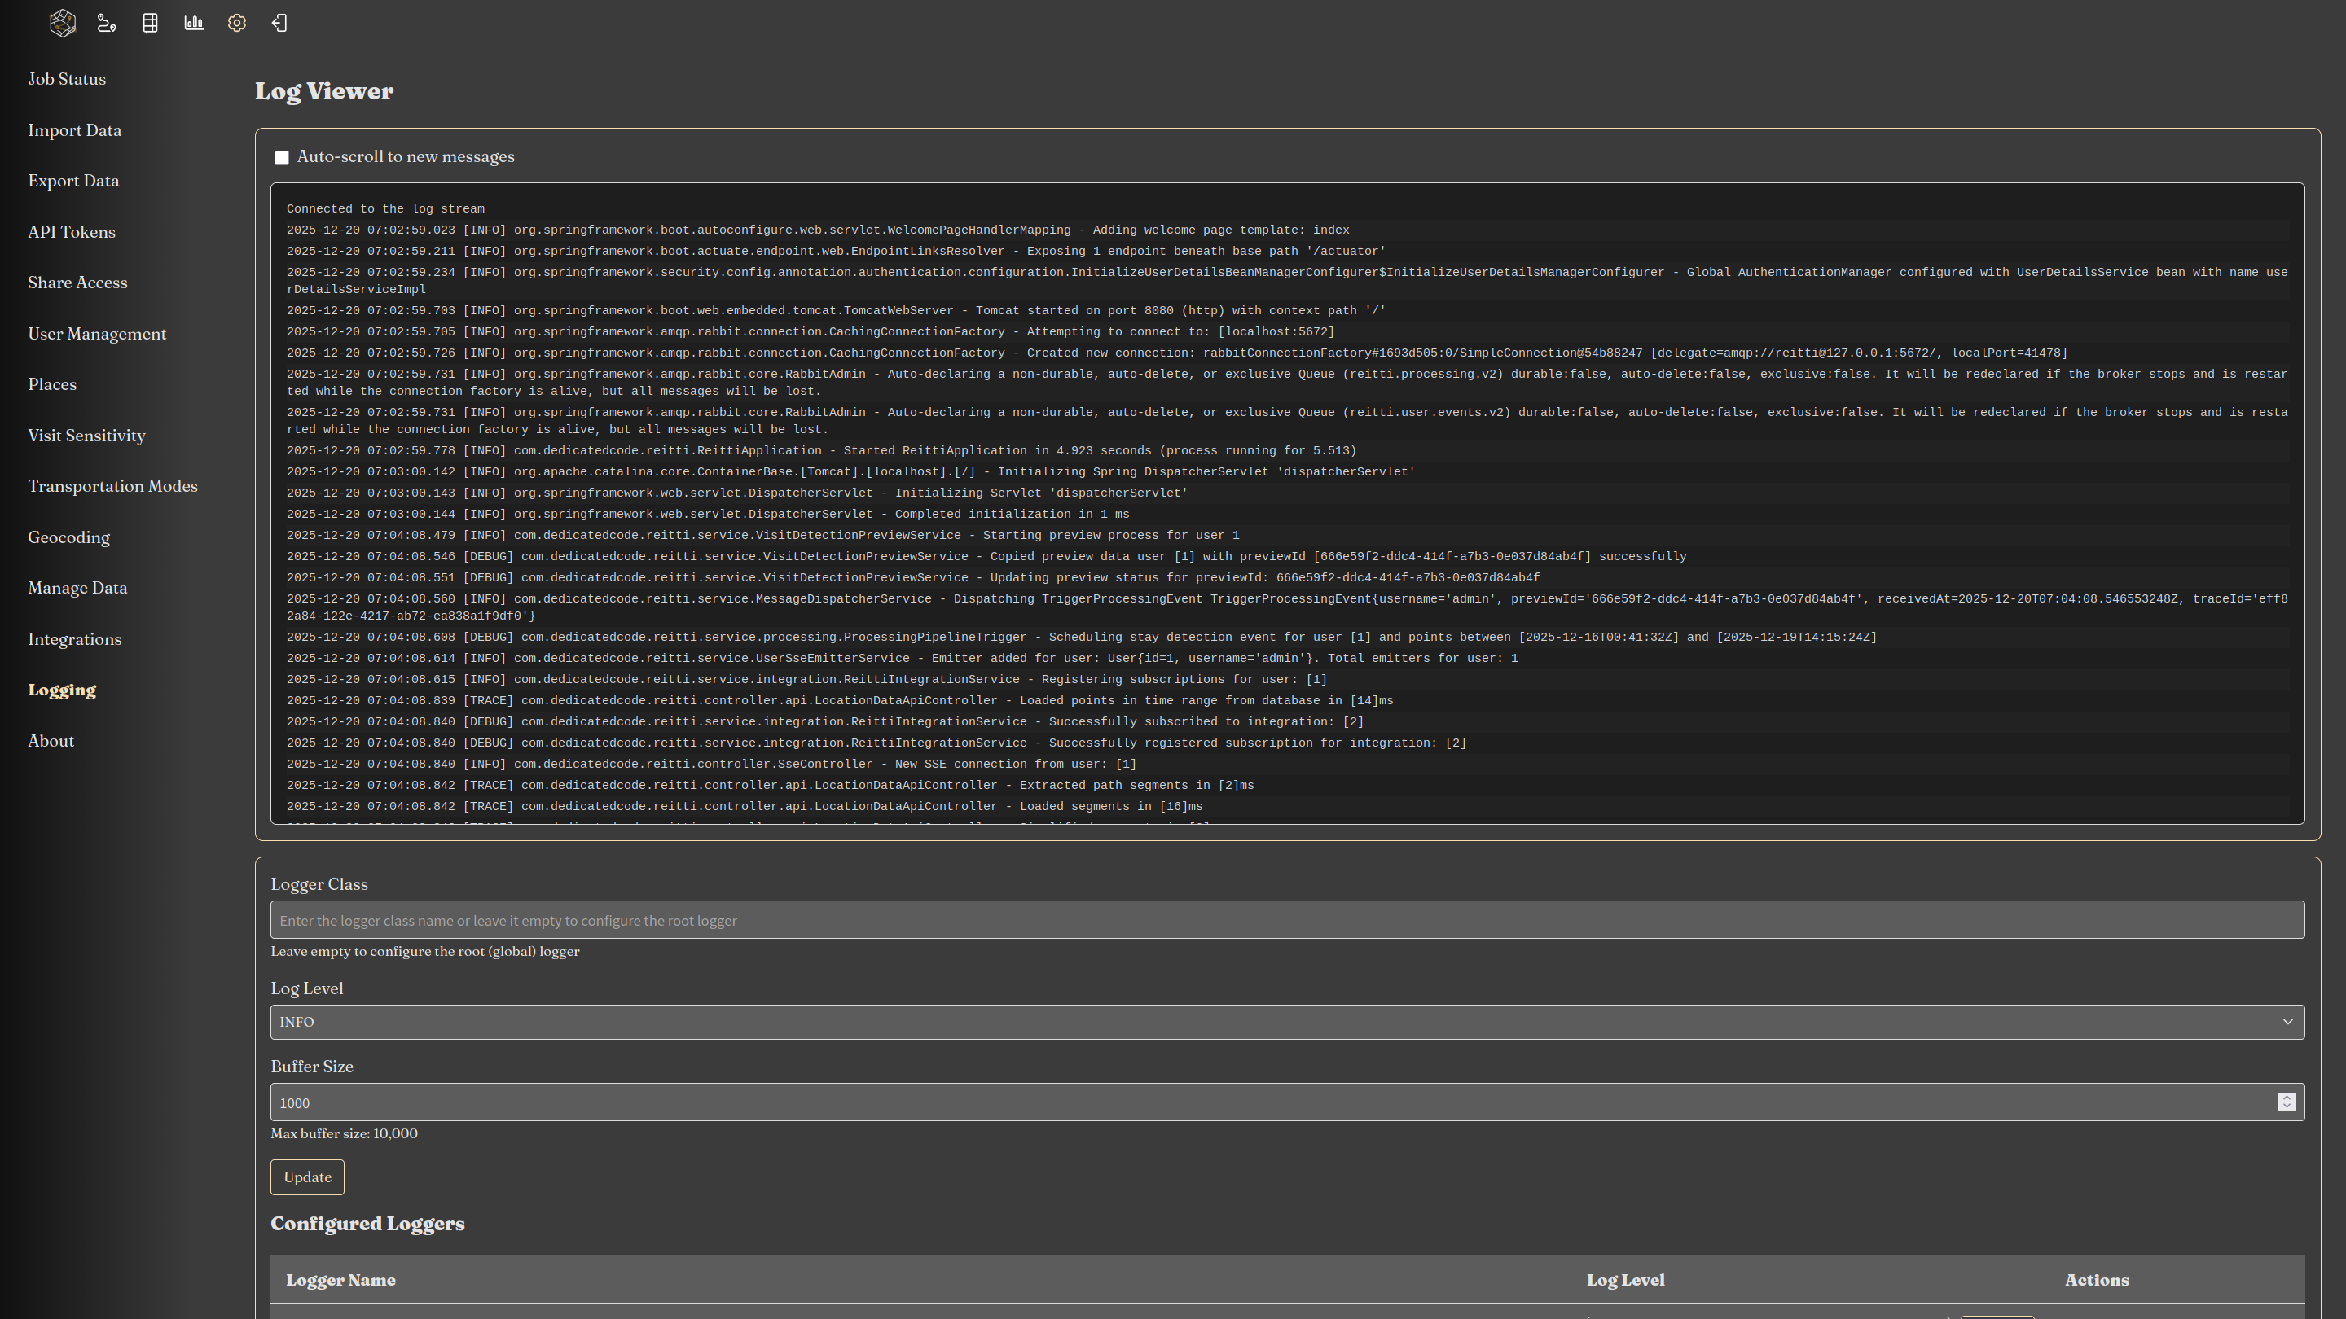Open the bar chart statistics icon

[194, 23]
